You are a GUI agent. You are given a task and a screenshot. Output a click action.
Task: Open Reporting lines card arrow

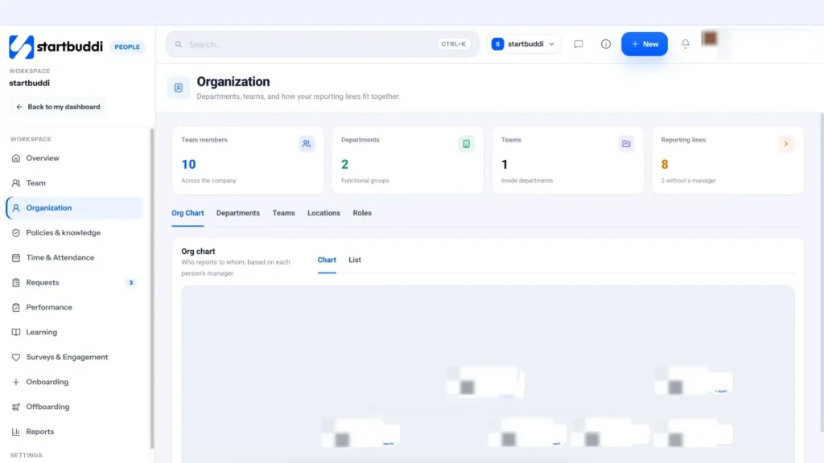coord(786,143)
